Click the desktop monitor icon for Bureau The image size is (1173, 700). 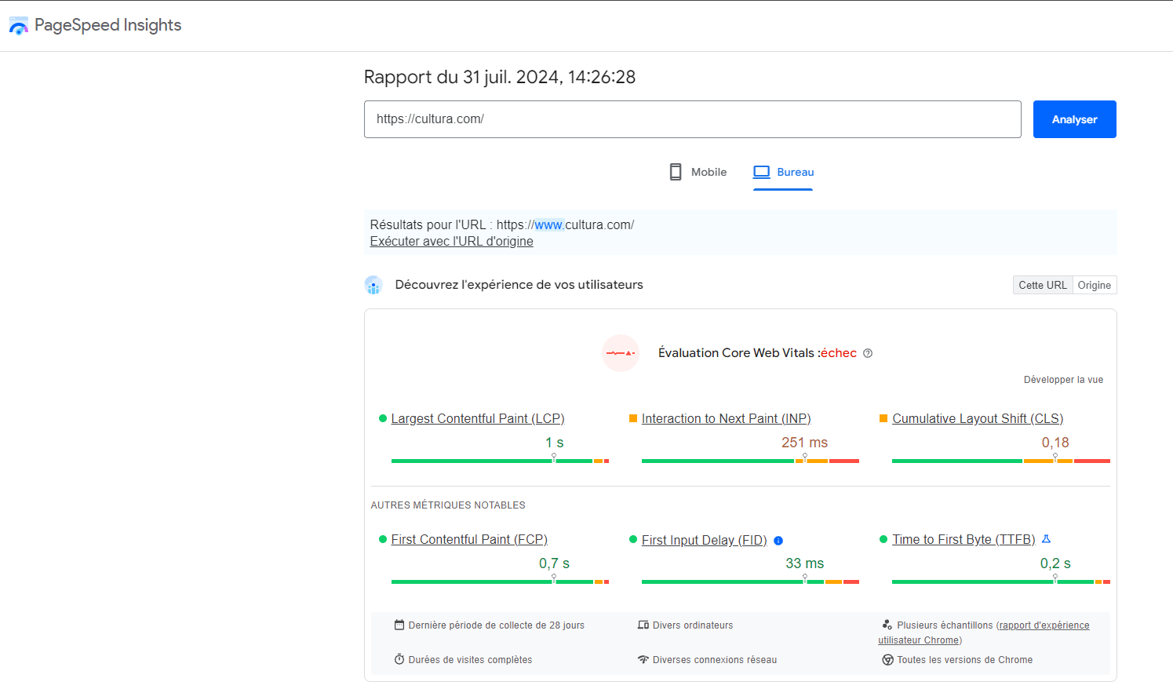pyautogui.click(x=761, y=172)
